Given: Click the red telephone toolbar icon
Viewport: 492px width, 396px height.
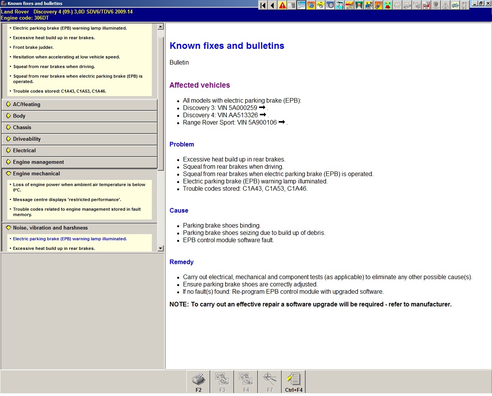Looking at the screenshot, I should (388, 5).
